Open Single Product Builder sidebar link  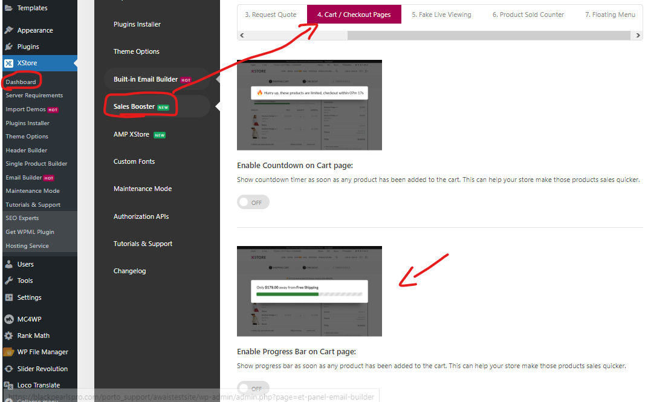click(x=36, y=164)
